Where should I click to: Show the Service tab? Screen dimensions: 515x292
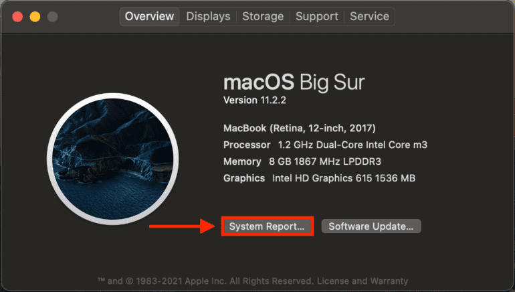[369, 16]
